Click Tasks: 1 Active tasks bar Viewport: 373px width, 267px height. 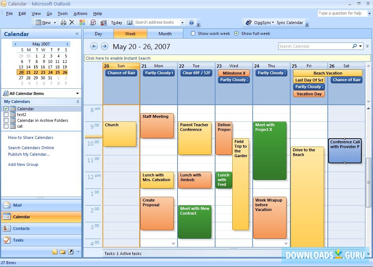(x=123, y=254)
